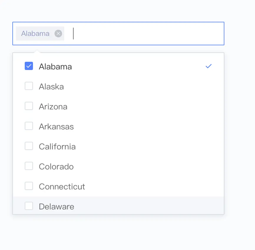Viewport: 255px width, 250px height.
Task: Pick the Arkansas option text
Action: tap(56, 127)
